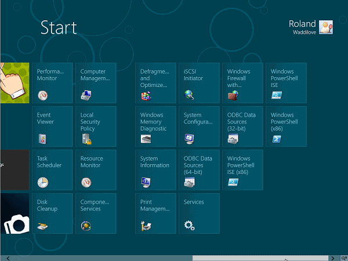Launch Windows PowerShell (x86) tile

(x=287, y=126)
